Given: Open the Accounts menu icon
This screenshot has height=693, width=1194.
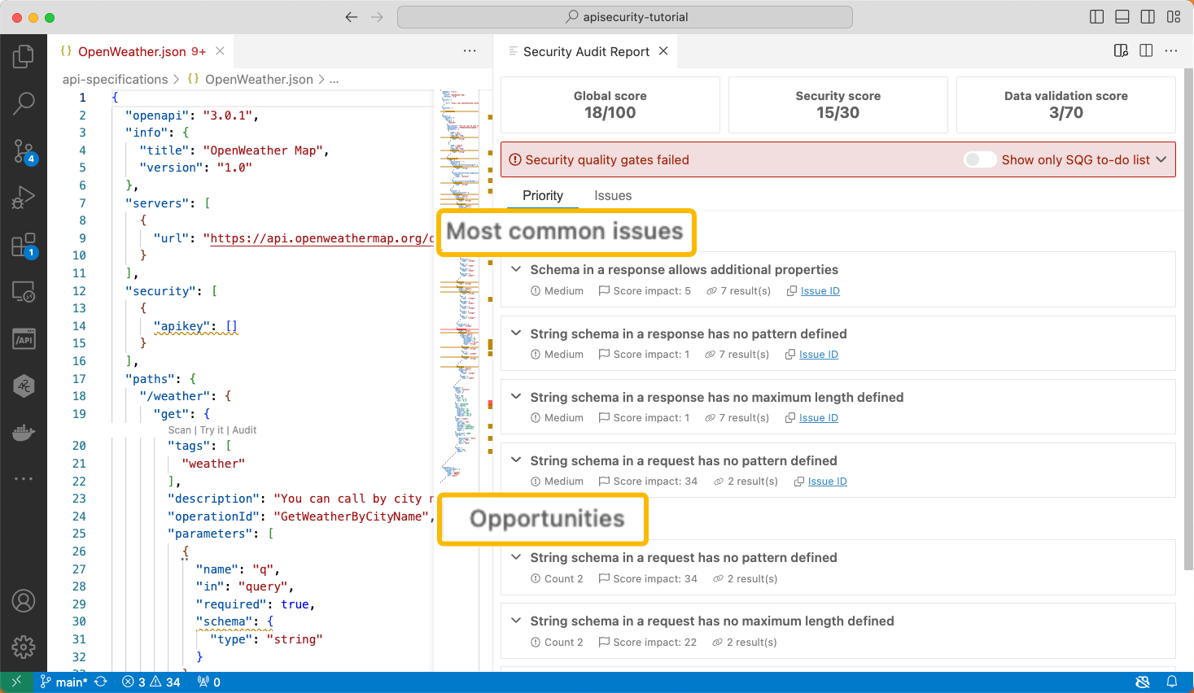Looking at the screenshot, I should (x=24, y=601).
